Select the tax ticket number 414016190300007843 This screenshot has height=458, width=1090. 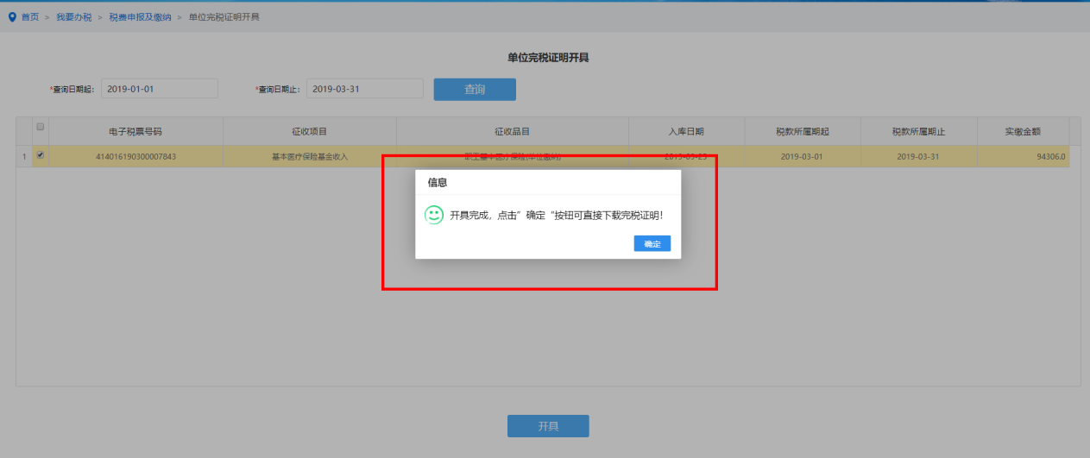click(x=135, y=156)
